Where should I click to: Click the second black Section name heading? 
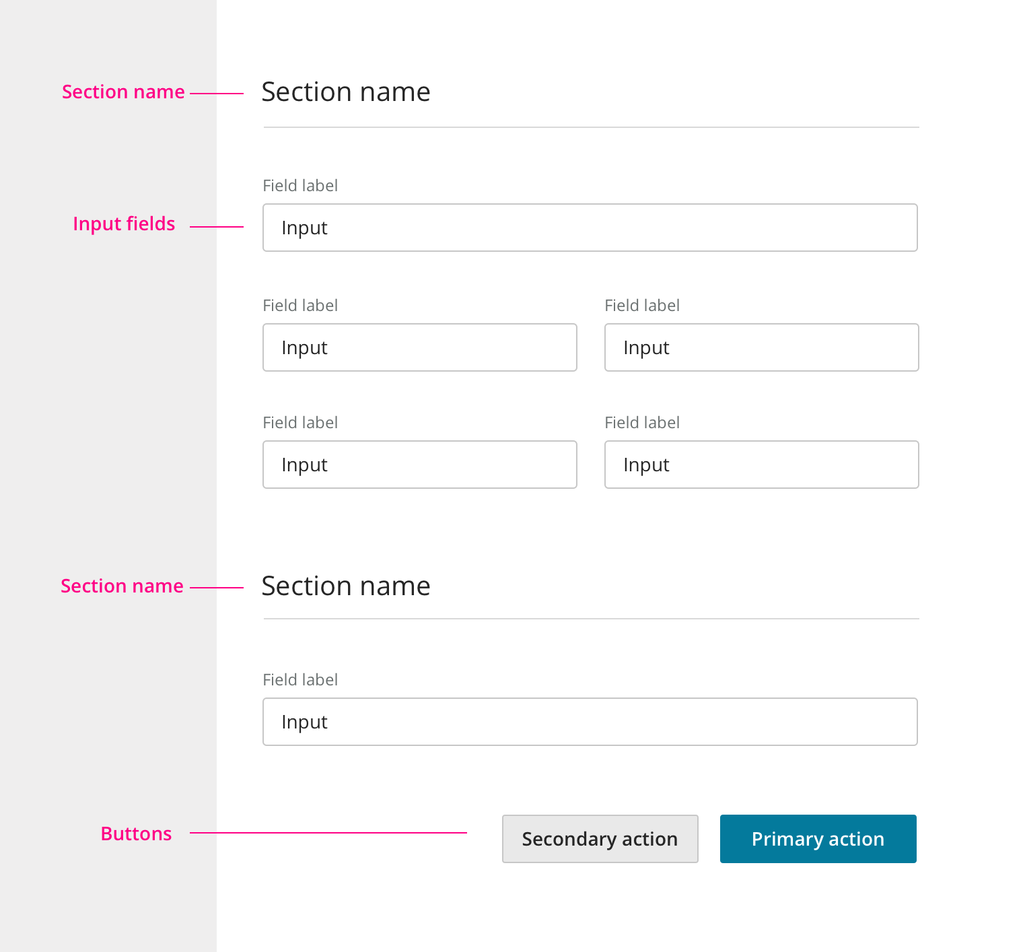click(x=346, y=586)
